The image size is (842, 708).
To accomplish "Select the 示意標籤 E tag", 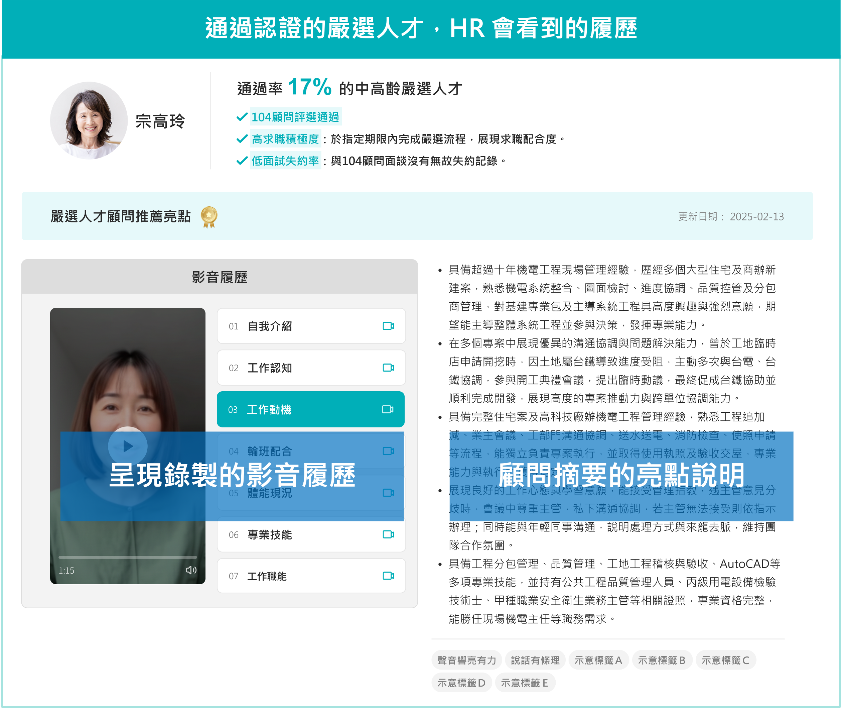I will tap(525, 683).
